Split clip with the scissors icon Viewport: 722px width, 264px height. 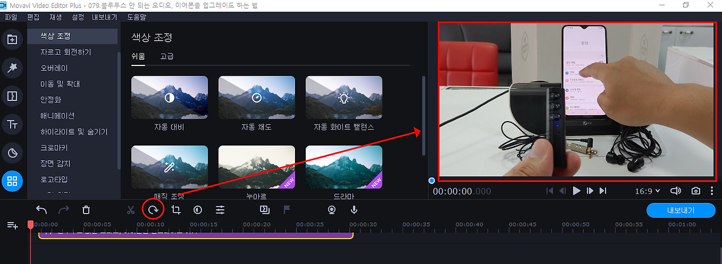tap(131, 210)
